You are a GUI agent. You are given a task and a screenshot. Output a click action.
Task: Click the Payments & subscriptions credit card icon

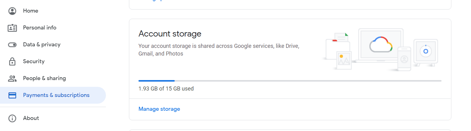point(12,95)
